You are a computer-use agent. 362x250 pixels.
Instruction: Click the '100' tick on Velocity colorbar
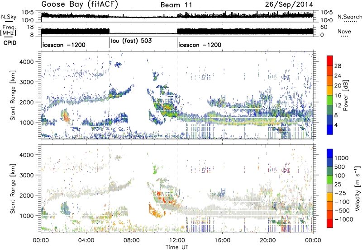[339, 176]
